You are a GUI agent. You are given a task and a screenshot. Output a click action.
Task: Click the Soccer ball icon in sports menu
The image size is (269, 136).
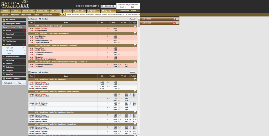tap(4, 31)
